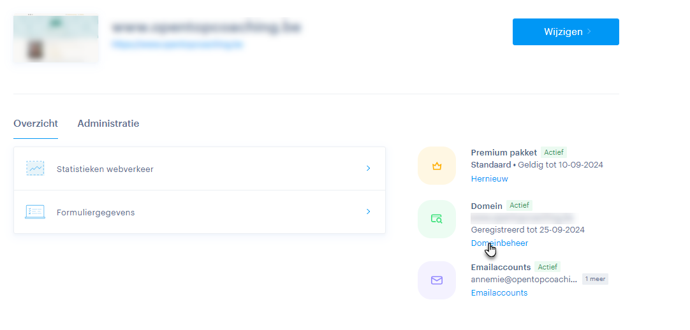Expand the Formuliergegevens chevron arrow
690x330 pixels.
369,212
